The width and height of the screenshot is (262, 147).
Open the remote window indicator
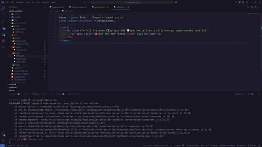tap(2, 145)
